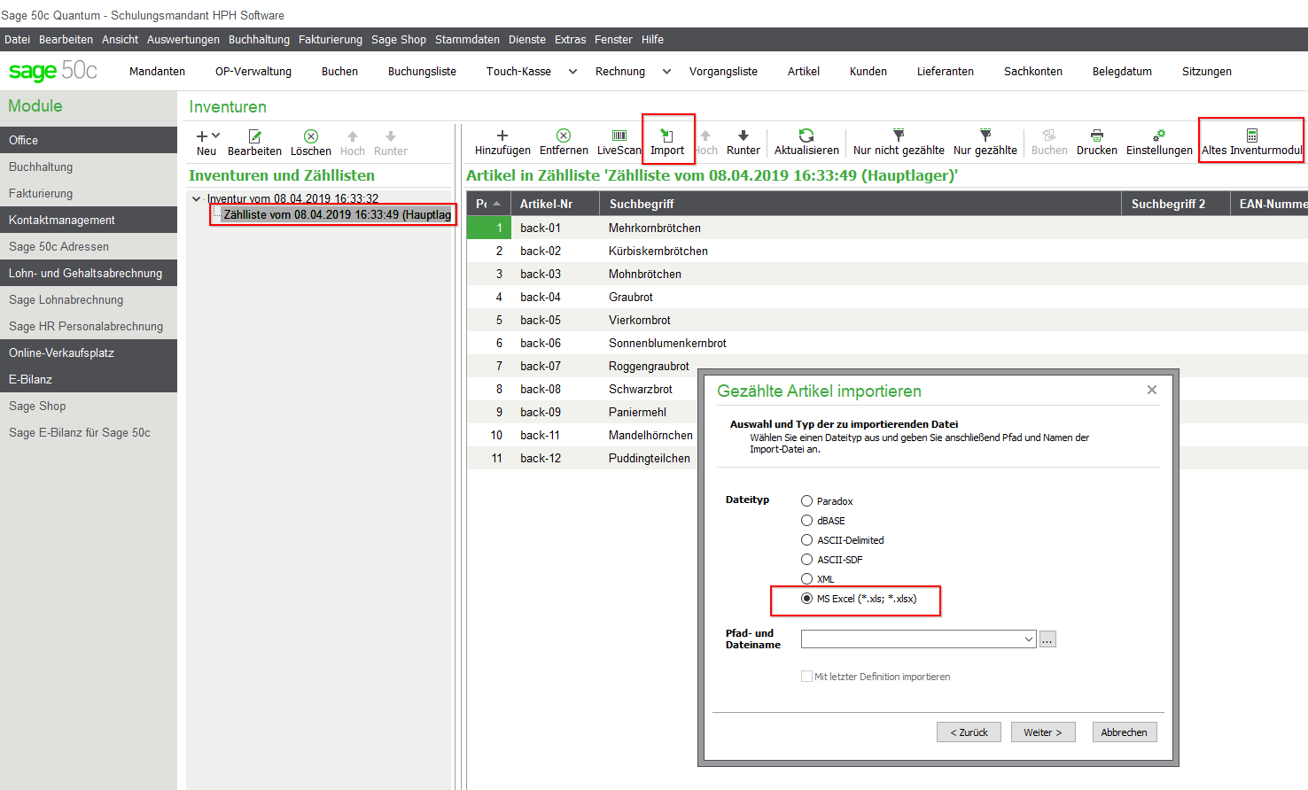This screenshot has height=790, width=1308.
Task: Select the back-04 Graubrot row
Action: point(887,297)
